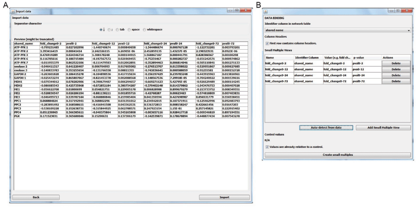417x208 pixels.
Task: Delete the fold_change0-2 view row
Action: 396,63
